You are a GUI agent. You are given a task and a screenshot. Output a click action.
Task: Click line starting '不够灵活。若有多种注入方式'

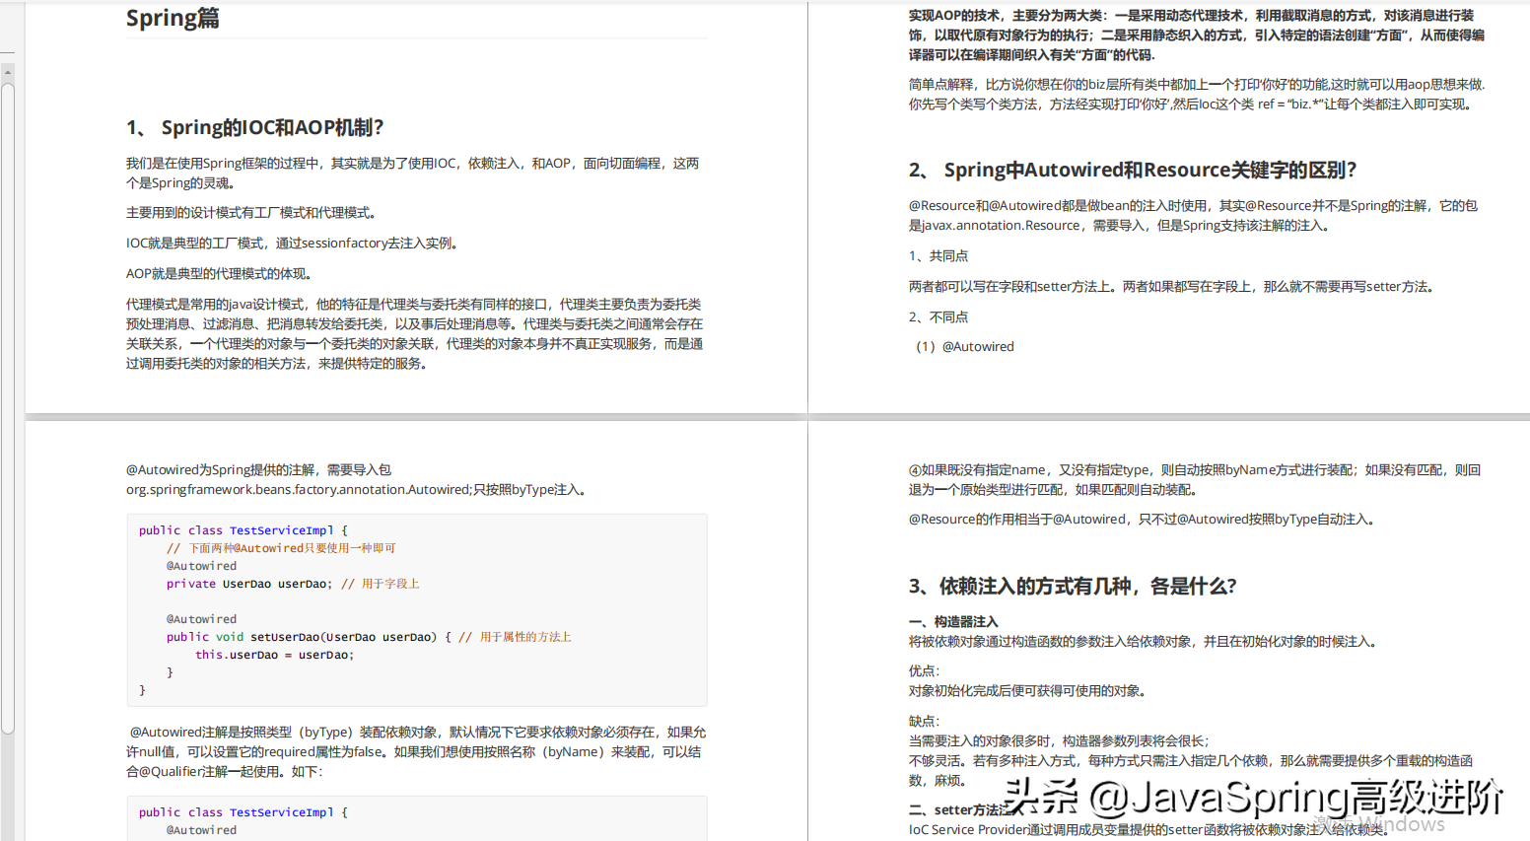[1192, 771]
